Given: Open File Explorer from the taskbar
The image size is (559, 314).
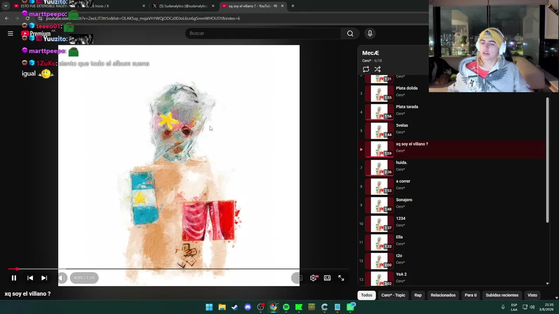Looking at the screenshot, I should click(x=222, y=307).
